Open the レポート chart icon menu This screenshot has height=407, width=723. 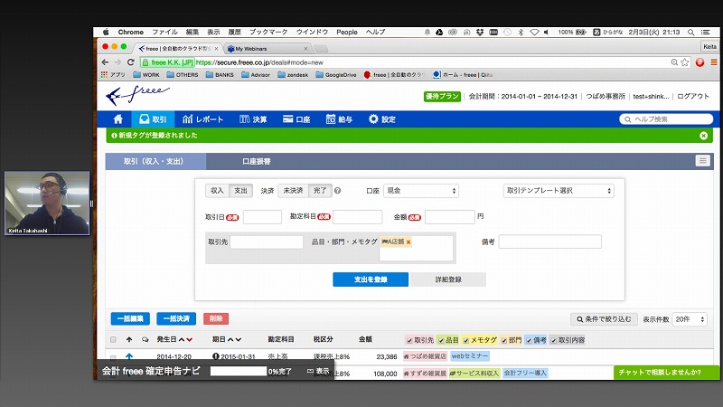pos(202,119)
